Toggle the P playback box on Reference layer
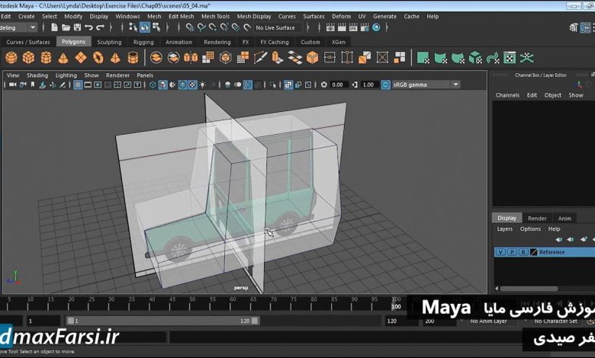 pos(511,252)
